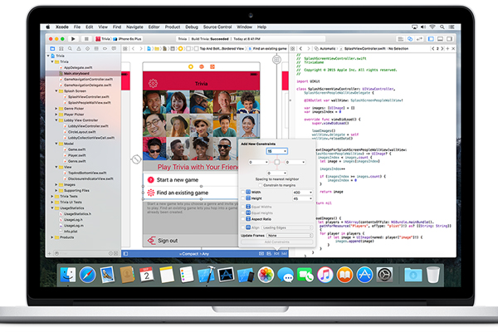This screenshot has width=498, height=332.
Task: Toggle the Navigator panel visibility button
Action: 431,39
